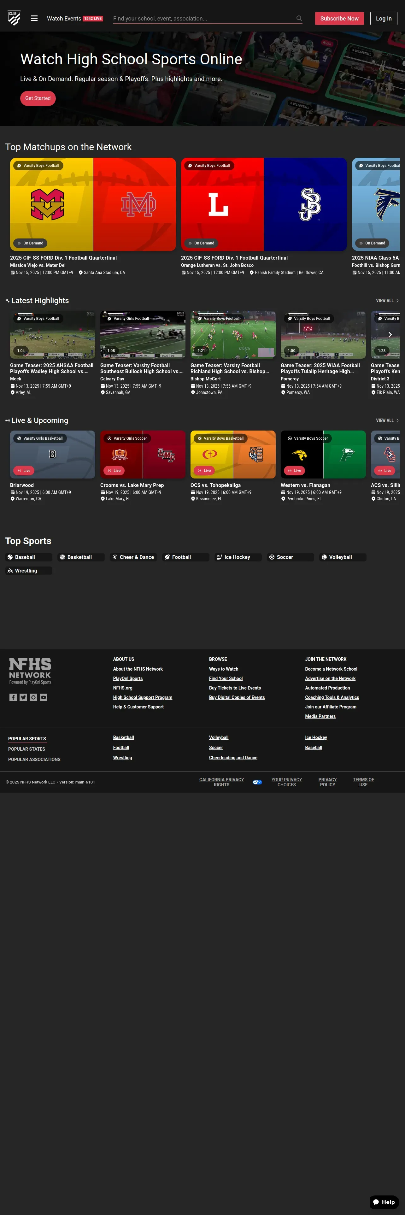Select Soccer in Top Sports
The width and height of the screenshot is (405, 1215).
tap(291, 557)
